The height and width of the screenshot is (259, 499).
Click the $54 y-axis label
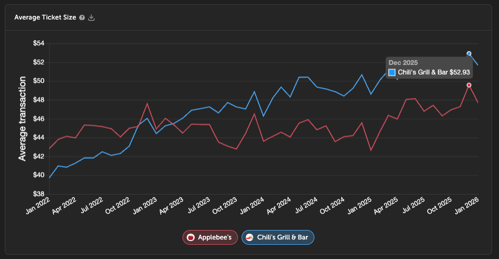(39, 43)
